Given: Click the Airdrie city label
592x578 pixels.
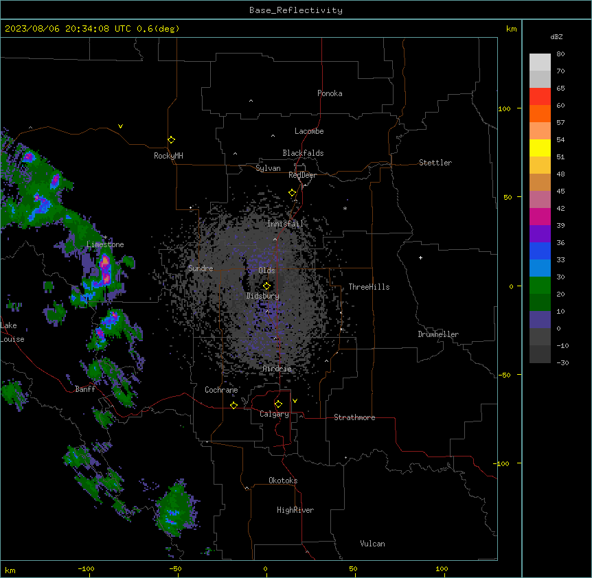Looking at the screenshot, I should (x=277, y=369).
